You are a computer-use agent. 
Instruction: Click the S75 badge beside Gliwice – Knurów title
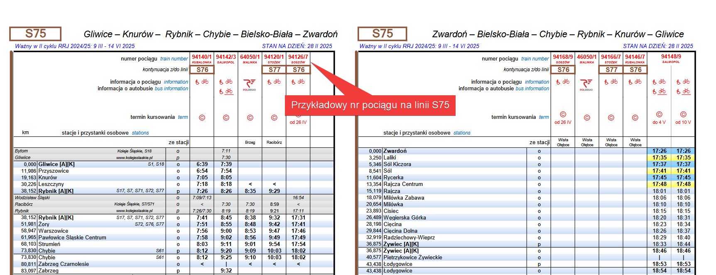coord(36,34)
